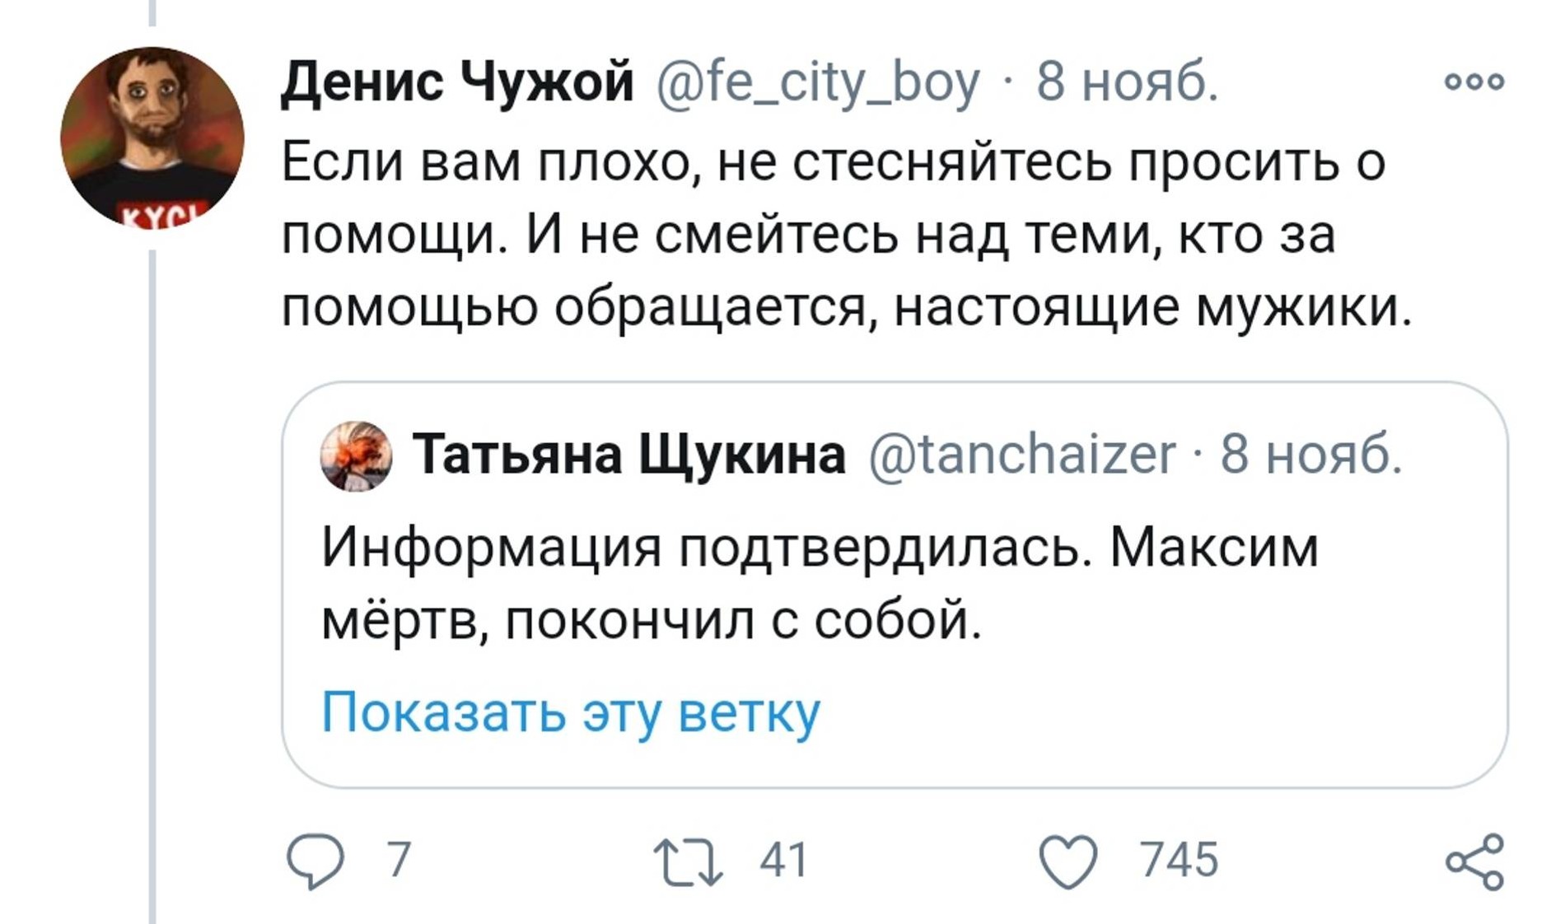Image resolution: width=1565 pixels, height=924 pixels.
Task: Click the retweet count 41
Action: pos(783,860)
